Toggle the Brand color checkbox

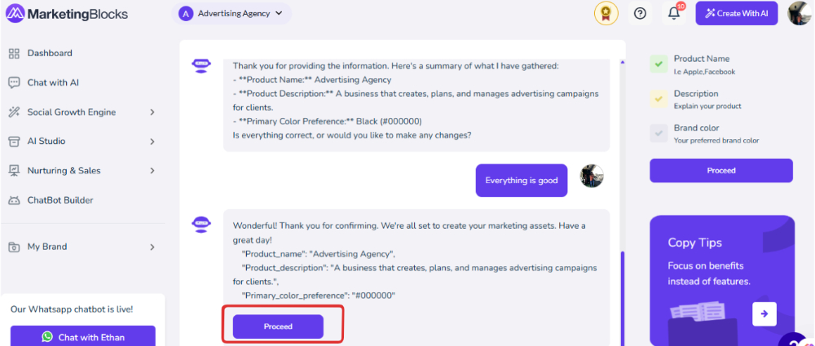(659, 133)
